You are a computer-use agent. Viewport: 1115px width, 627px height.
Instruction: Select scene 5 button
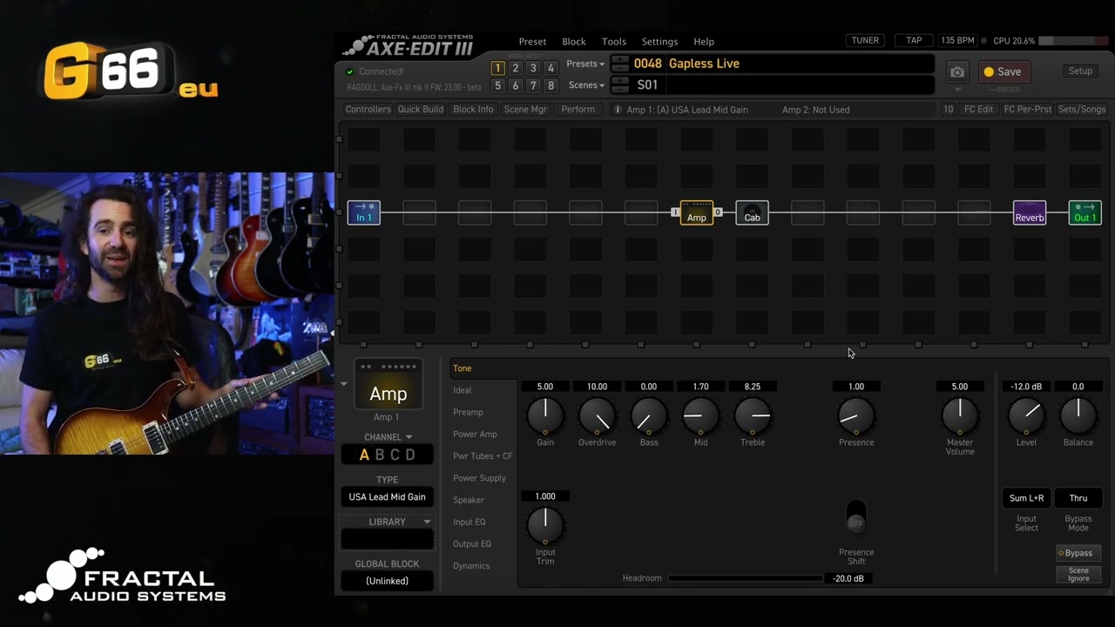pyautogui.click(x=497, y=86)
